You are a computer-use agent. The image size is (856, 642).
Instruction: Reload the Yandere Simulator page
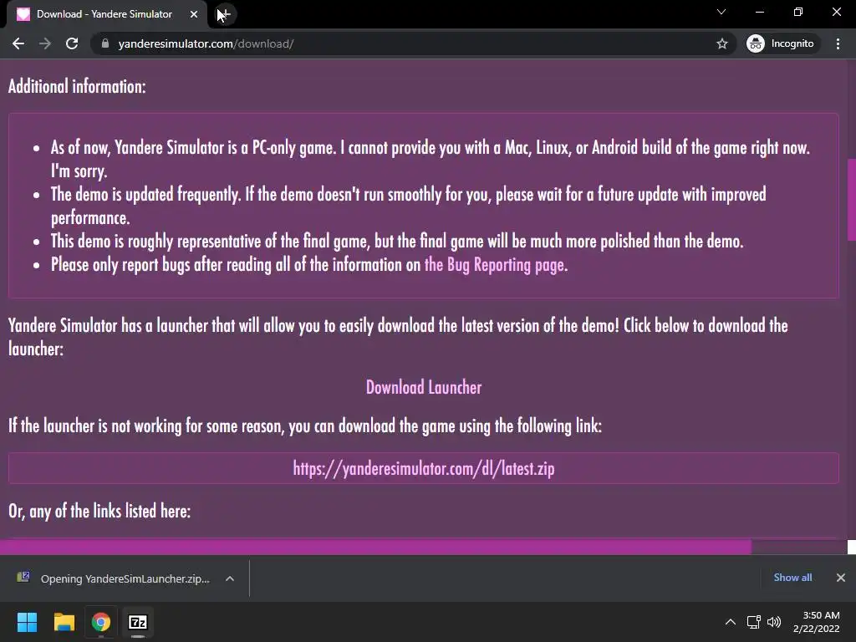tap(72, 43)
